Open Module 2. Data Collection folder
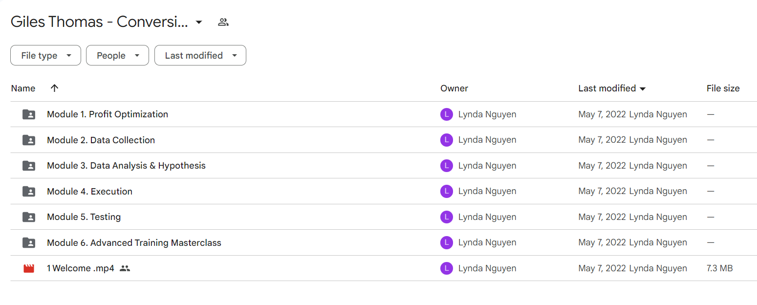Screen dimensions: 757x305 [101, 140]
